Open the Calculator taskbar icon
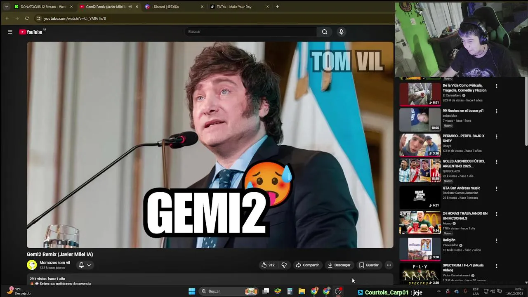 [x=290, y=291]
